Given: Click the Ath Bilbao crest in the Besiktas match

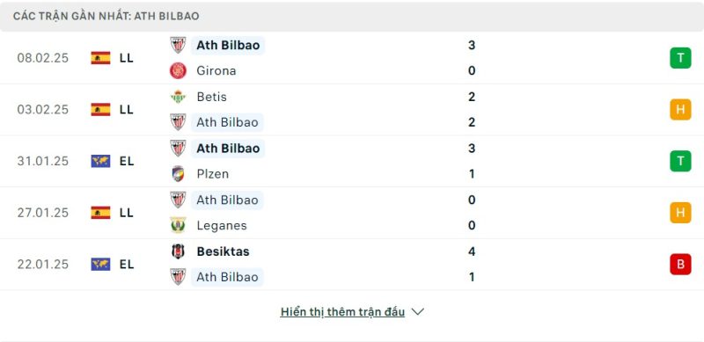Looking at the screenshot, I should click(x=179, y=277).
